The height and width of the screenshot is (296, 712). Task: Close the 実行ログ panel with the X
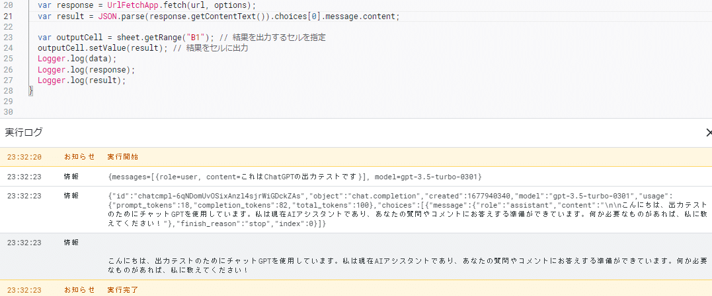(x=709, y=133)
